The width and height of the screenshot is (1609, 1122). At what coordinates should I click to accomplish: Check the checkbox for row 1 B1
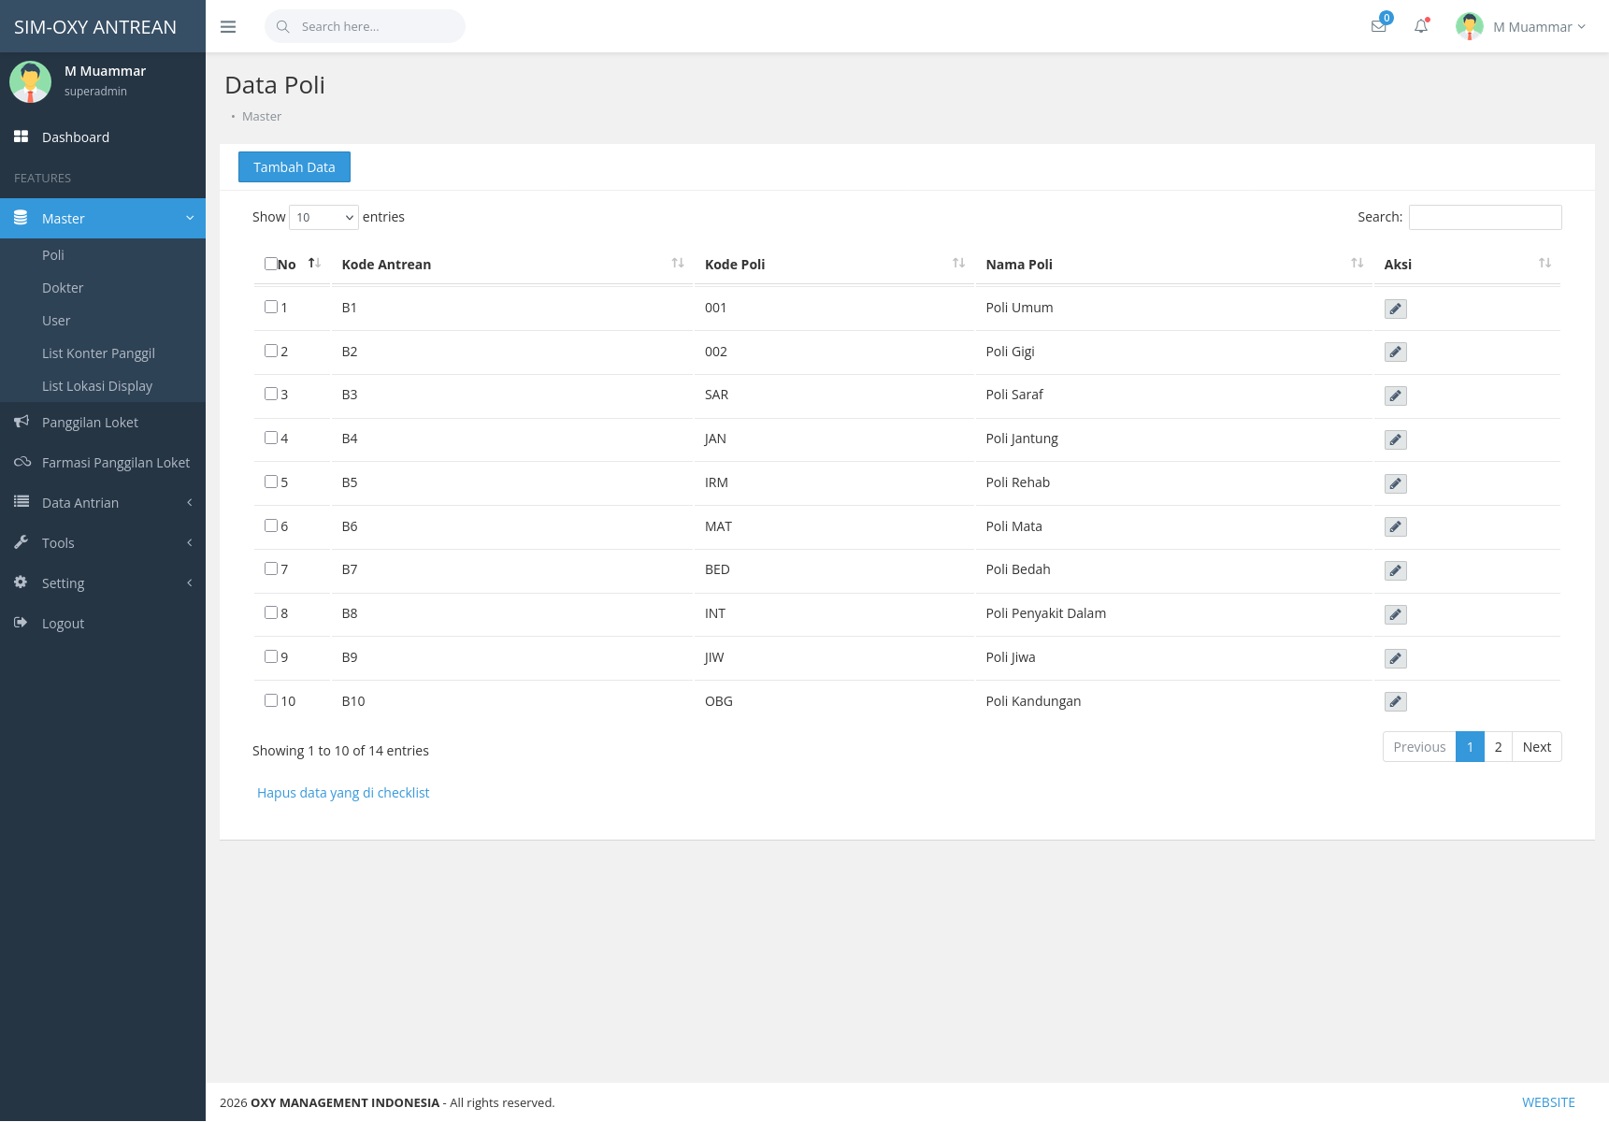pos(271,307)
